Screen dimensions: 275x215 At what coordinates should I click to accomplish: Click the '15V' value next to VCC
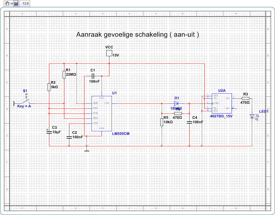pyautogui.click(x=116, y=55)
